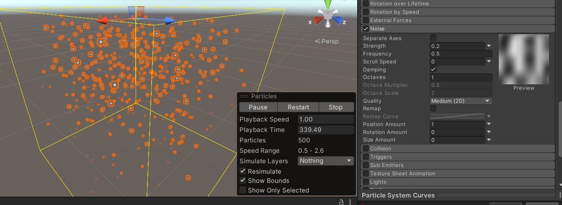This screenshot has width=562, height=205.
Task: Click the lock icon below the scene view
Action: click(341, 202)
